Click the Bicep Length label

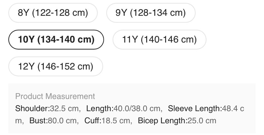[162, 121]
